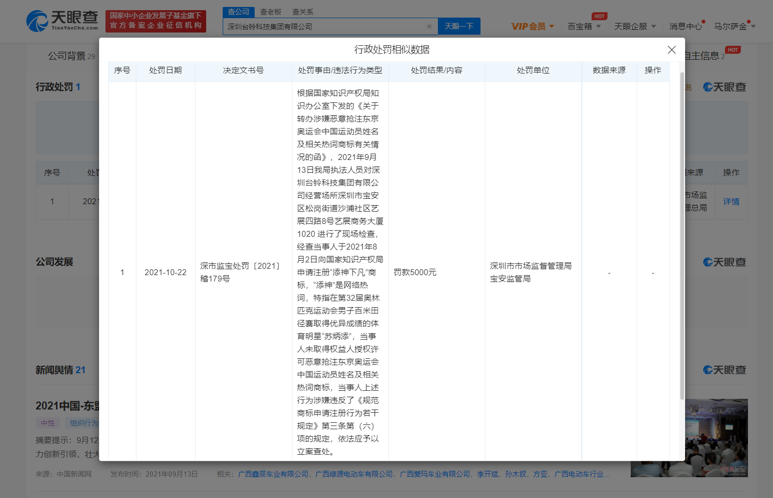Screen dimensions: 773x498
Task: Open the news article thumbnail image
Action: click(689, 438)
